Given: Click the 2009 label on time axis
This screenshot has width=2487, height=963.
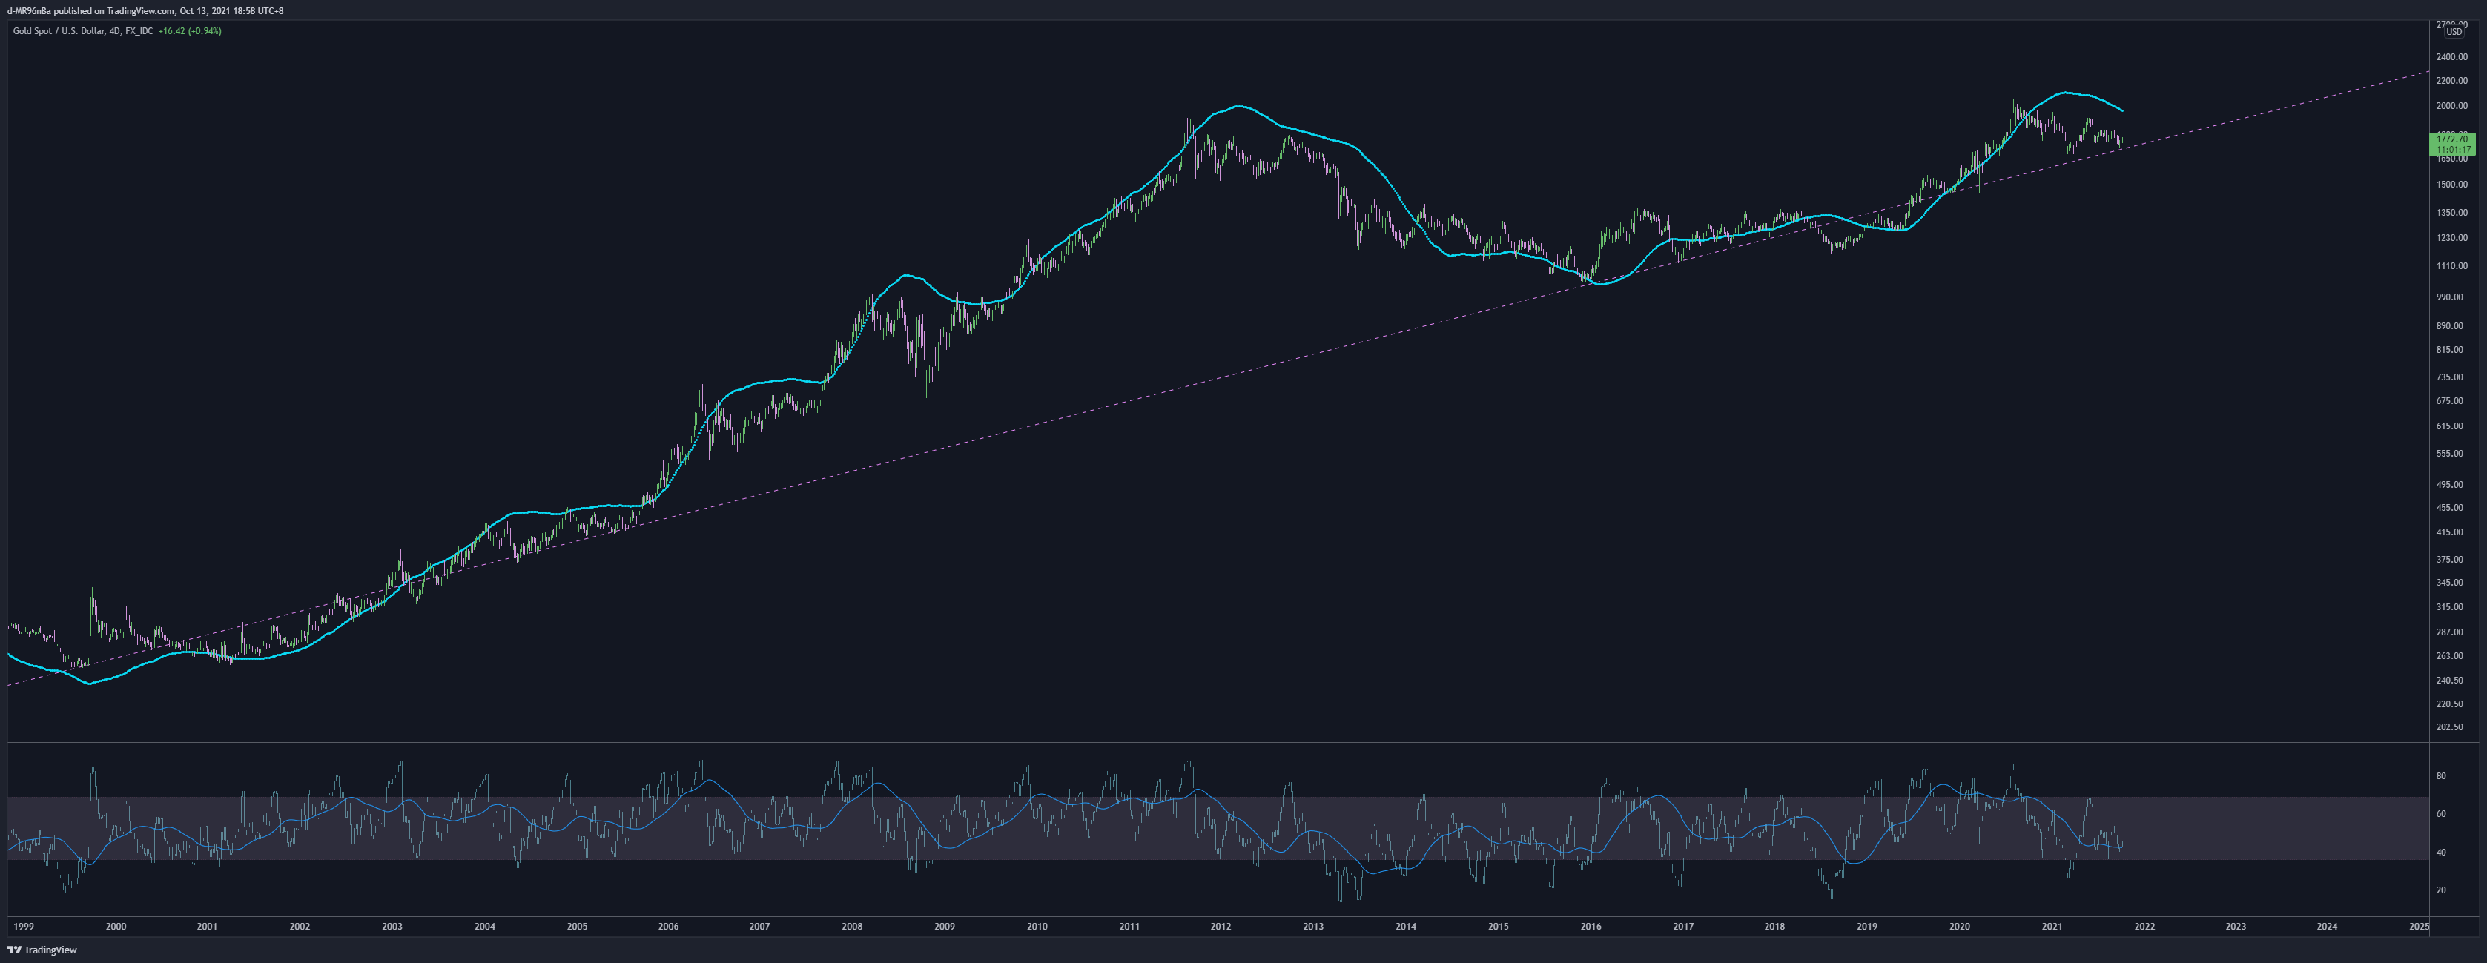Looking at the screenshot, I should [944, 927].
